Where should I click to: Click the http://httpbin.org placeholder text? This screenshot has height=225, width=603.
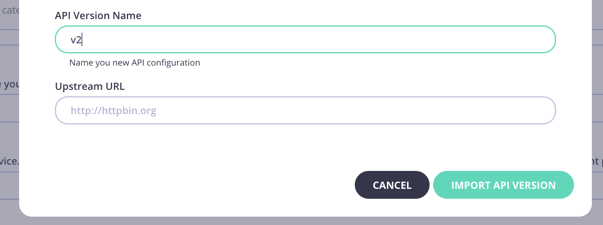(113, 111)
